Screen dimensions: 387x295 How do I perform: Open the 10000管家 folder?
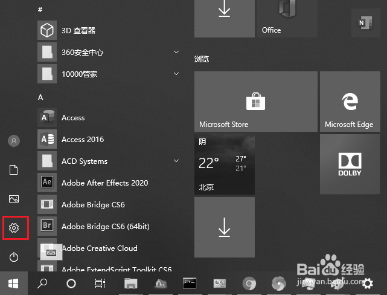[x=109, y=74]
